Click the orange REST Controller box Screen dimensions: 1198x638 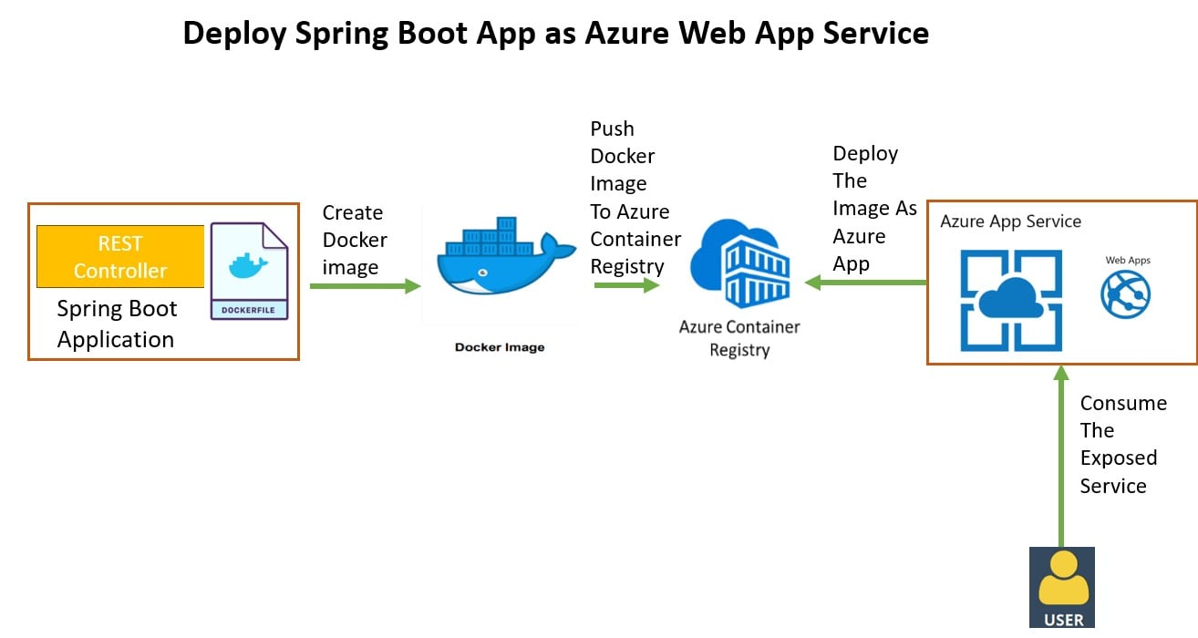click(120, 256)
